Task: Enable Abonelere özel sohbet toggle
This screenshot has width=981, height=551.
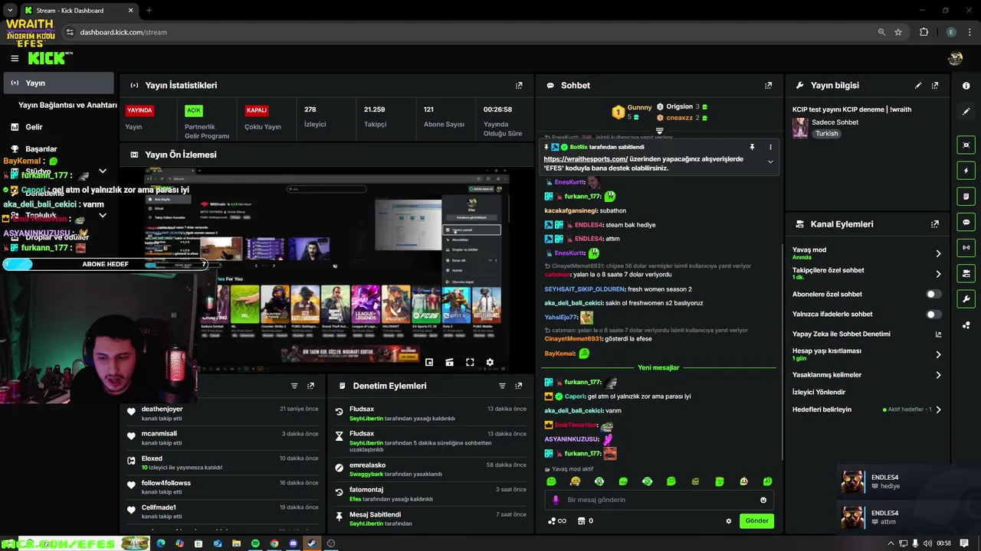Action: tap(933, 294)
